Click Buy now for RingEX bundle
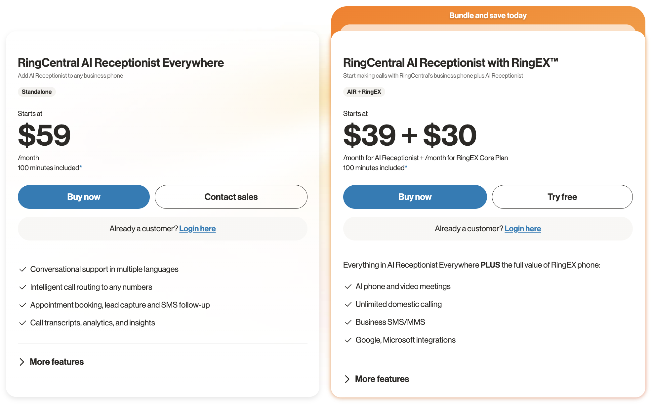652x409 pixels. click(415, 197)
